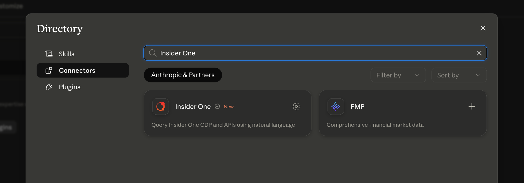Click the magnifier search icon
This screenshot has width=524, height=183.
pyautogui.click(x=153, y=53)
